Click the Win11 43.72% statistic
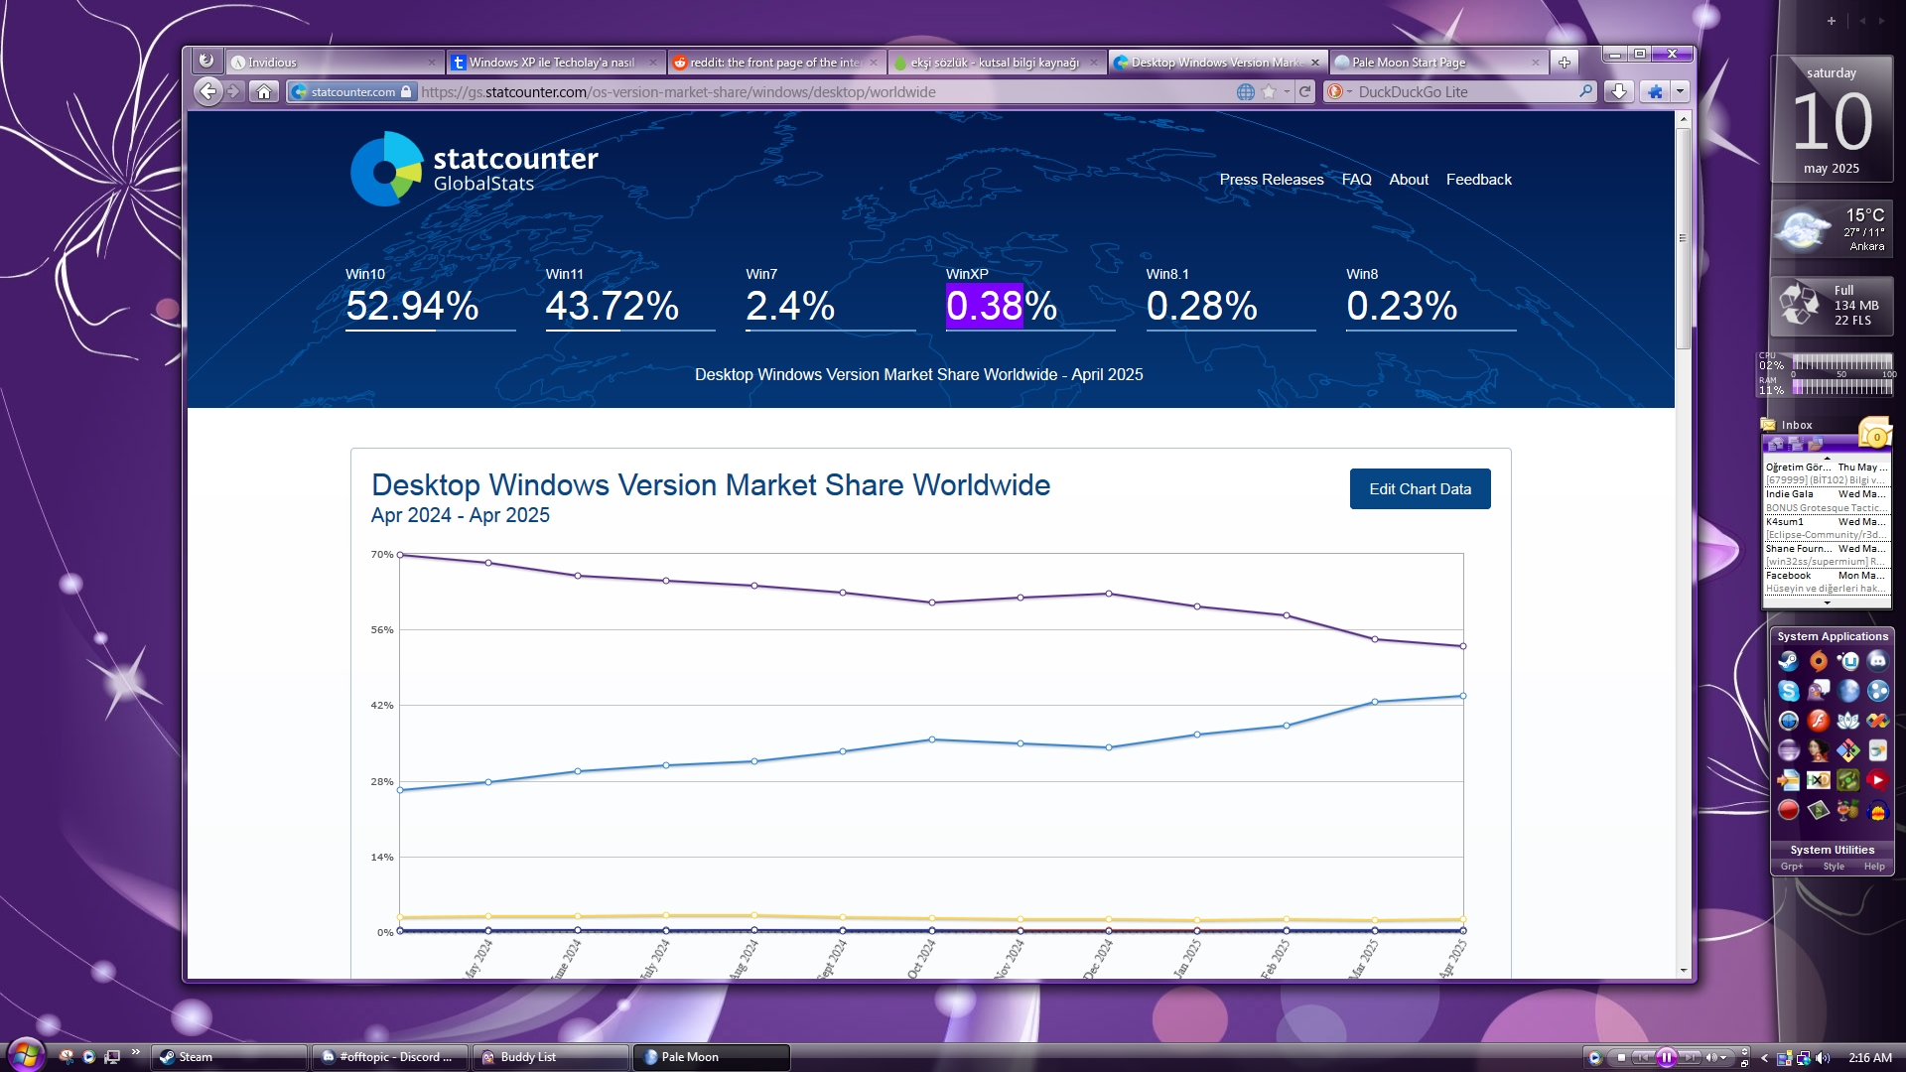The image size is (1906, 1072). (x=630, y=298)
